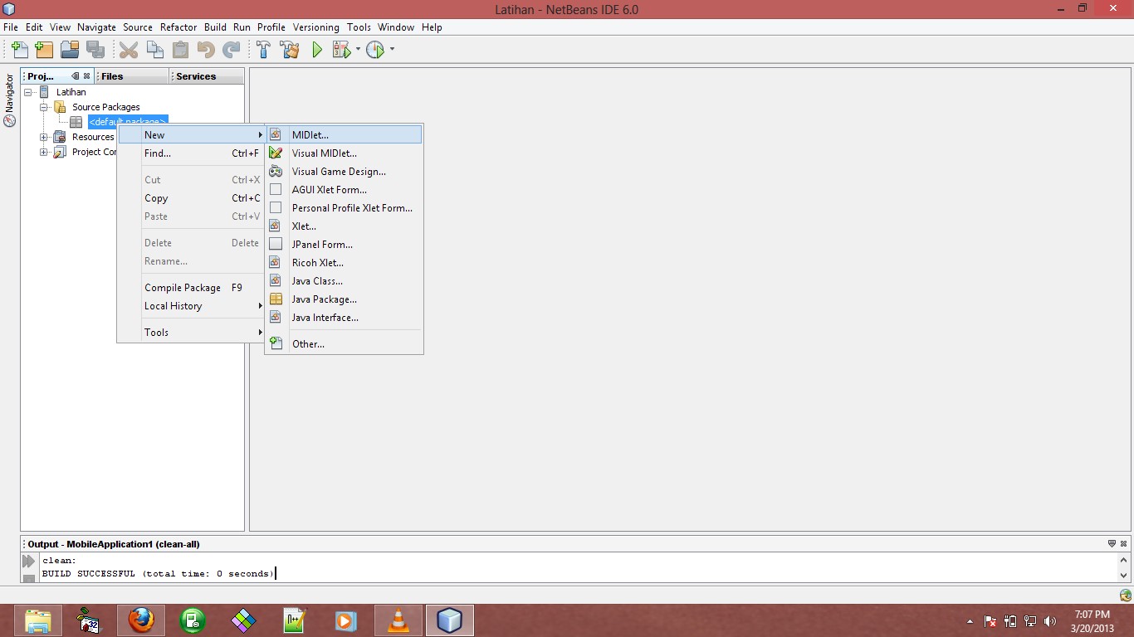Click the Open Project toolbar icon
This screenshot has height=637, width=1134.
(x=70, y=50)
